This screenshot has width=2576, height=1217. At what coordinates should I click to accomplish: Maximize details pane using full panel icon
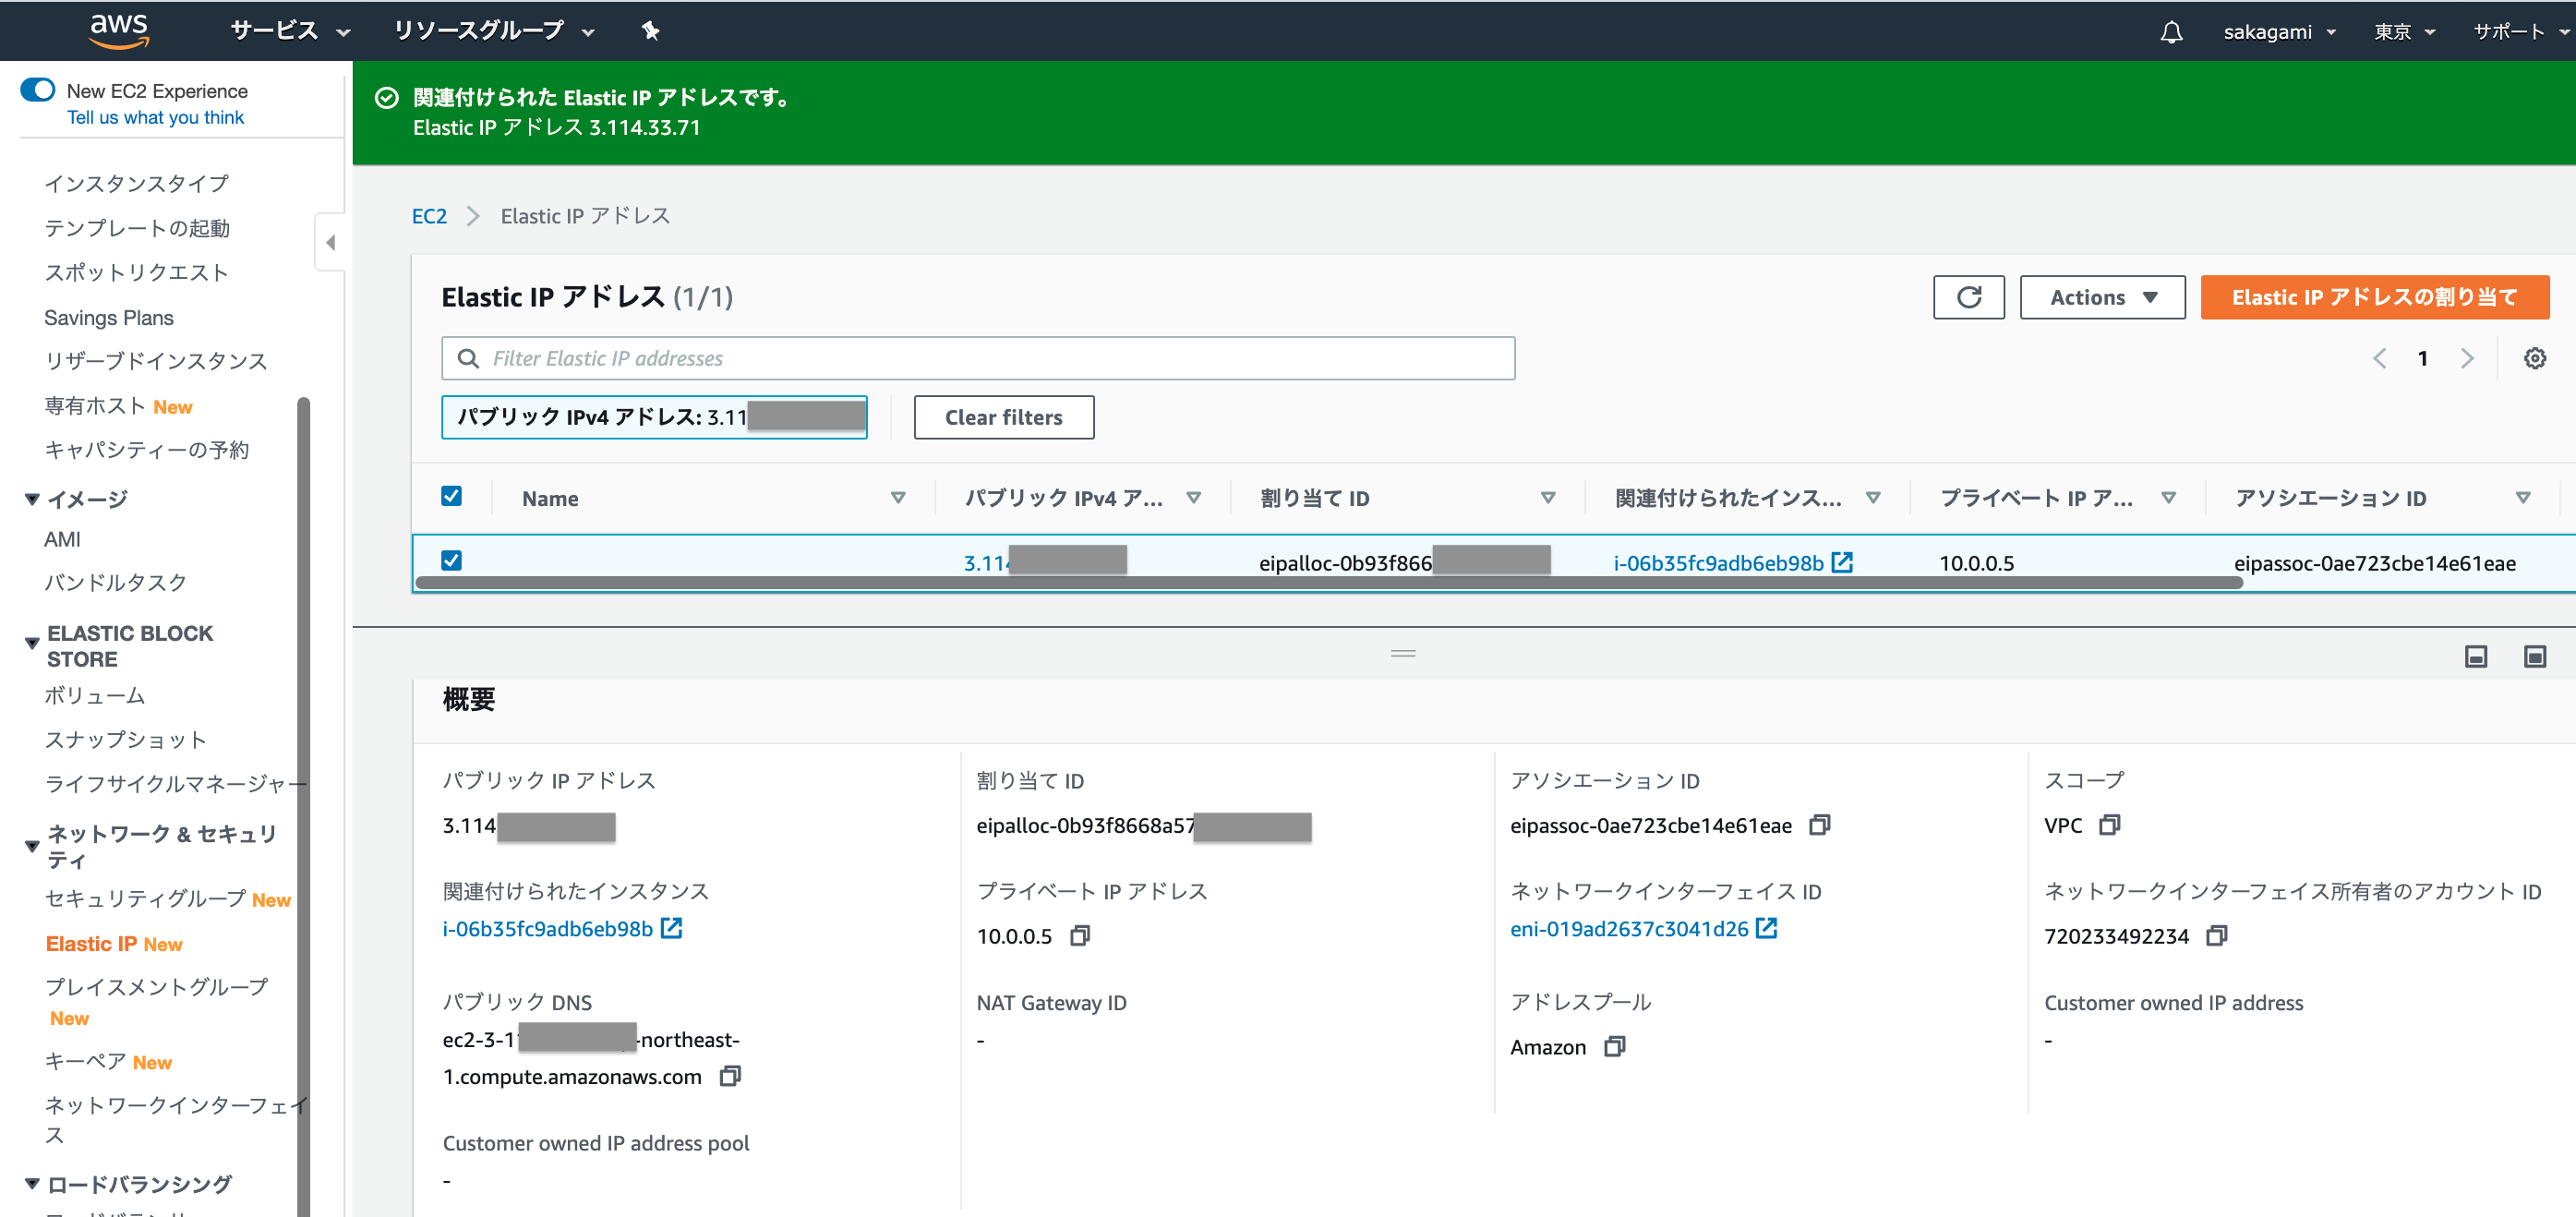coord(2534,656)
